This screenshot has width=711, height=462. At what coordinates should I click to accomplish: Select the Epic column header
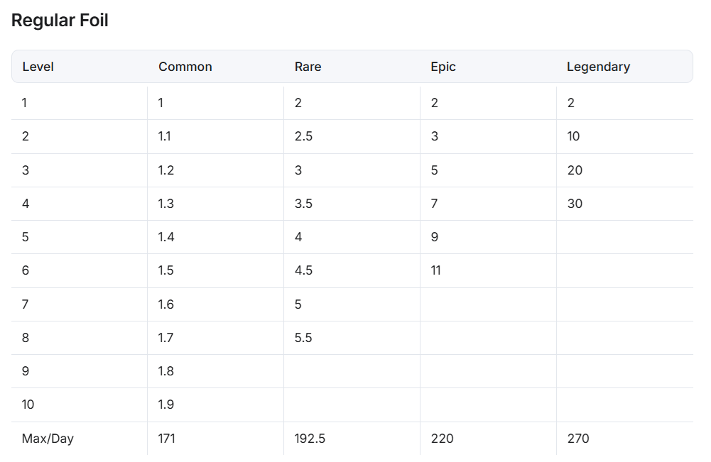tap(443, 67)
